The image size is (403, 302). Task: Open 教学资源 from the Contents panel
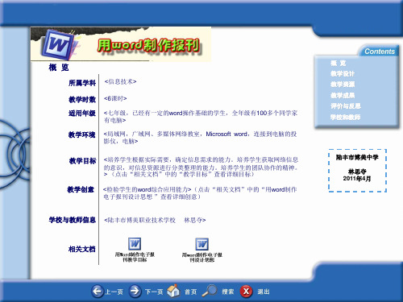(343, 85)
